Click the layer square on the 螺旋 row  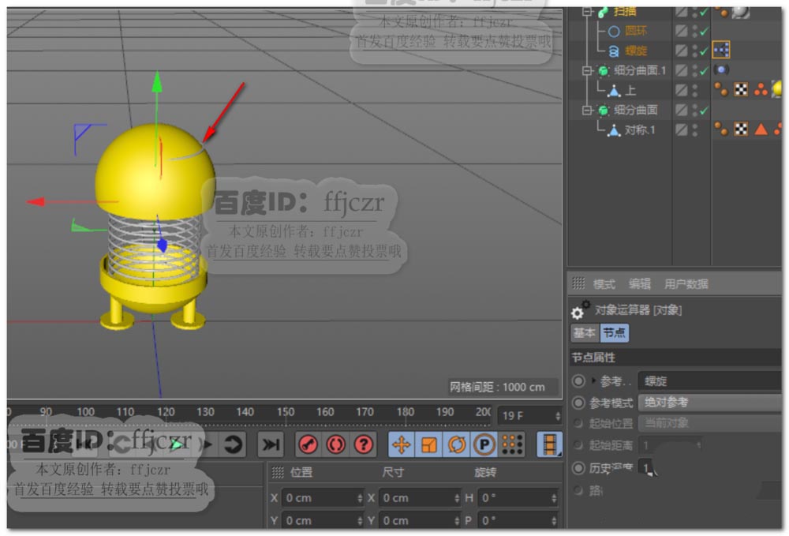click(x=682, y=51)
